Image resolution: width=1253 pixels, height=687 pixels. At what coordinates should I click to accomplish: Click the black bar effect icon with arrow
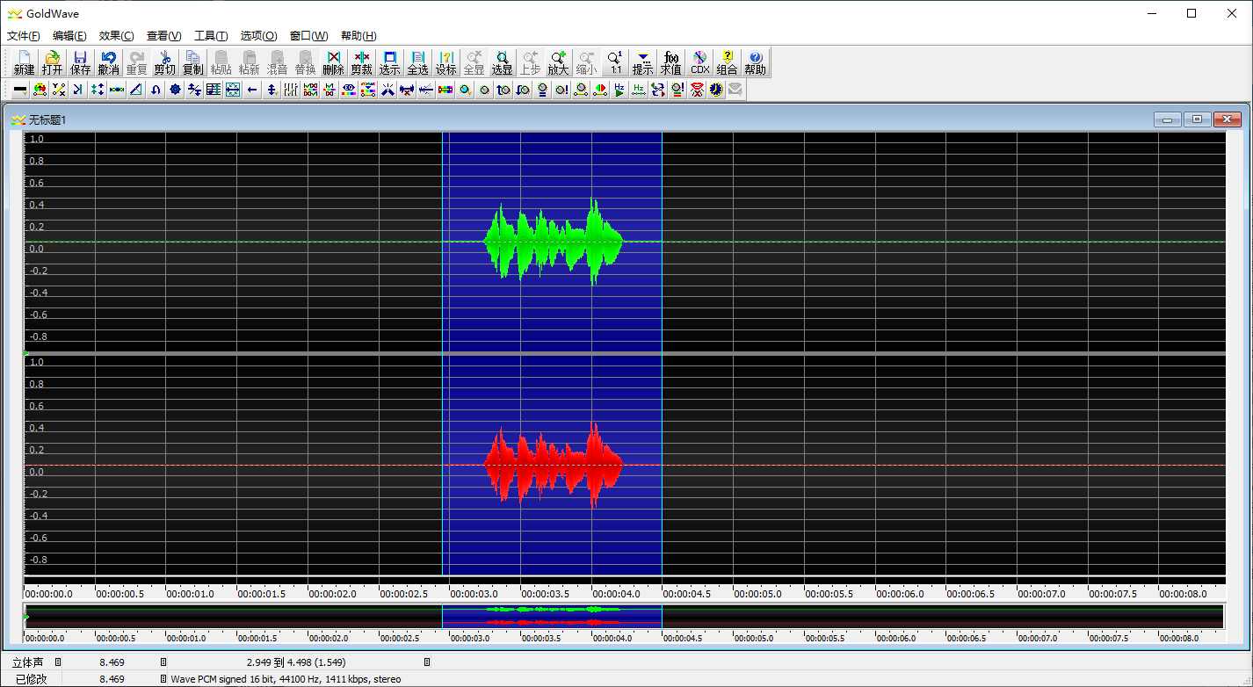(x=20, y=90)
